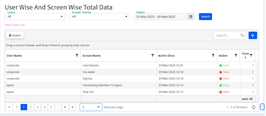Click the true status in Forwarding Manifest row
Image resolution: width=266 pixels, height=116 pixels.
(x=224, y=85)
